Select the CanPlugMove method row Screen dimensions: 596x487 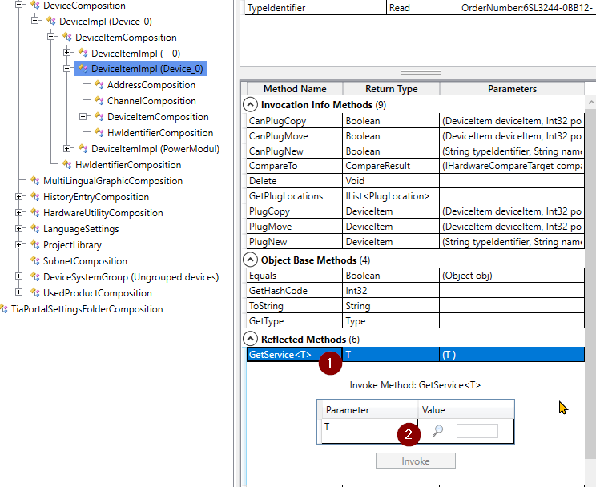tap(416, 135)
